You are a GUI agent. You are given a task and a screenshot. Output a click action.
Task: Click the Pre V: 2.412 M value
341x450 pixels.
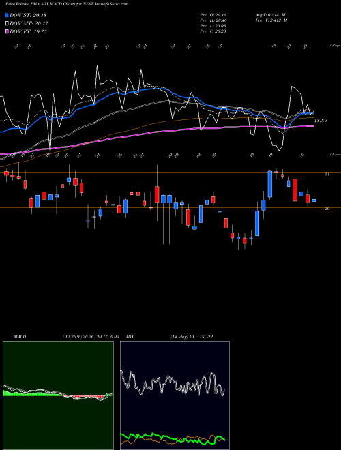[271, 20]
